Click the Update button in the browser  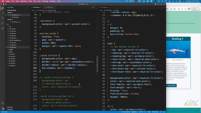click(195, 9)
